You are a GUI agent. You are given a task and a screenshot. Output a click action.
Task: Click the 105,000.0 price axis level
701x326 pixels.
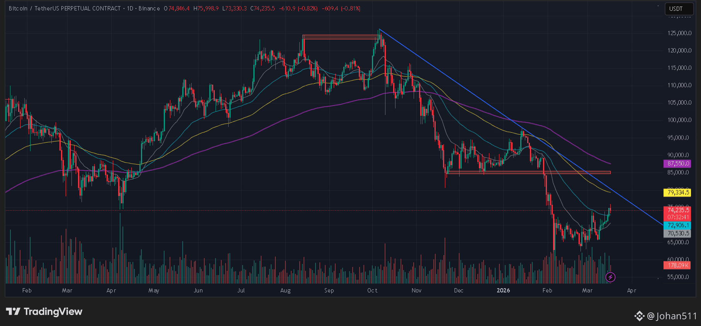tap(679, 103)
